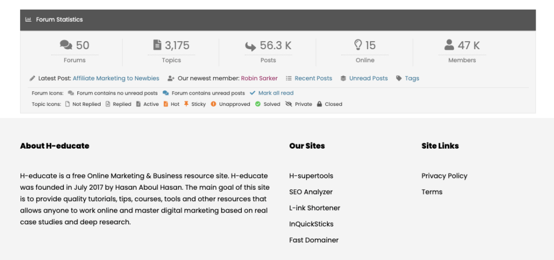
Task: View Robin Sarker's member profile
Action: tap(259, 78)
